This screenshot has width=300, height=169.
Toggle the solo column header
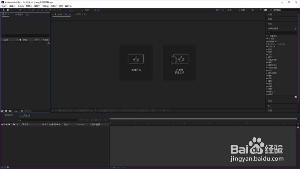7,124
